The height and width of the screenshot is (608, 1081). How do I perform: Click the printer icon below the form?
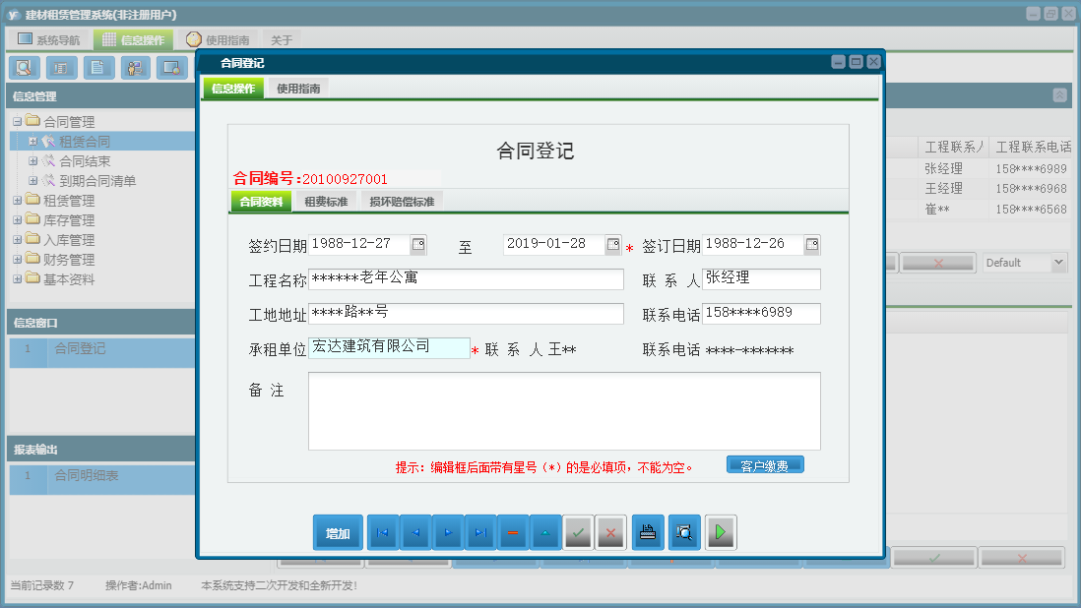(x=647, y=531)
